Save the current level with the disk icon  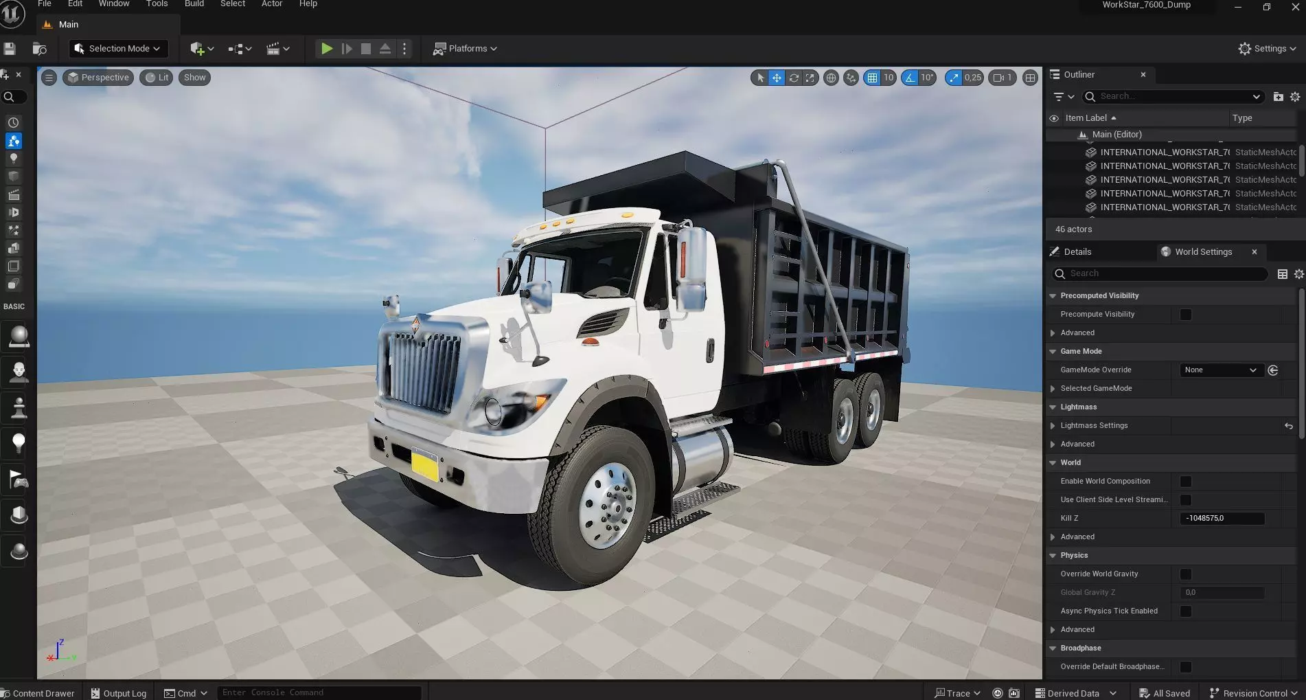pos(10,49)
